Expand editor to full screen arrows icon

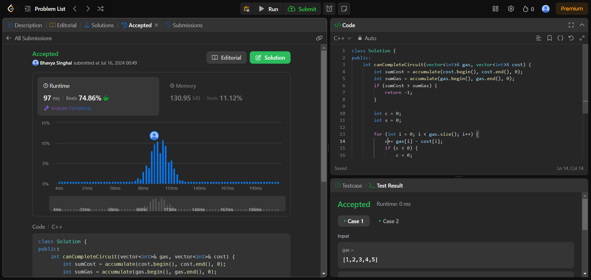pos(582,38)
